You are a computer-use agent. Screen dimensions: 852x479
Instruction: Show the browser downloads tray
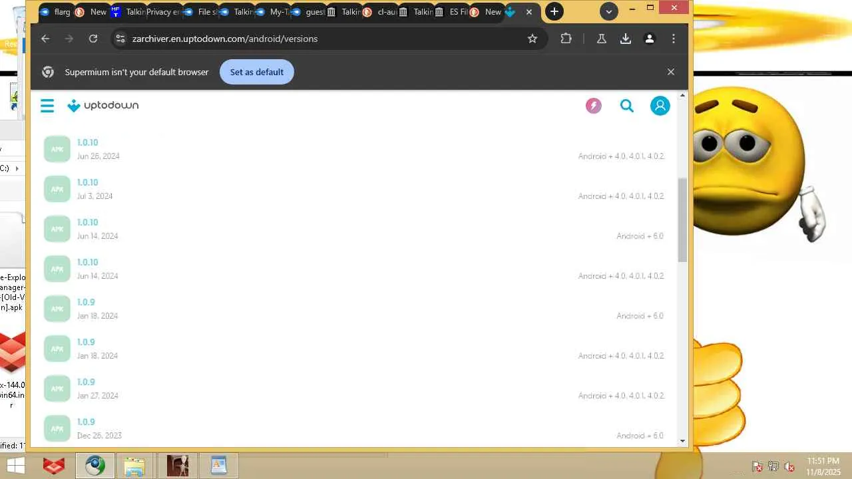tap(626, 39)
